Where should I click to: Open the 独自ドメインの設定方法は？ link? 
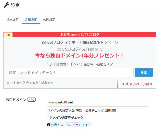(71, 125)
